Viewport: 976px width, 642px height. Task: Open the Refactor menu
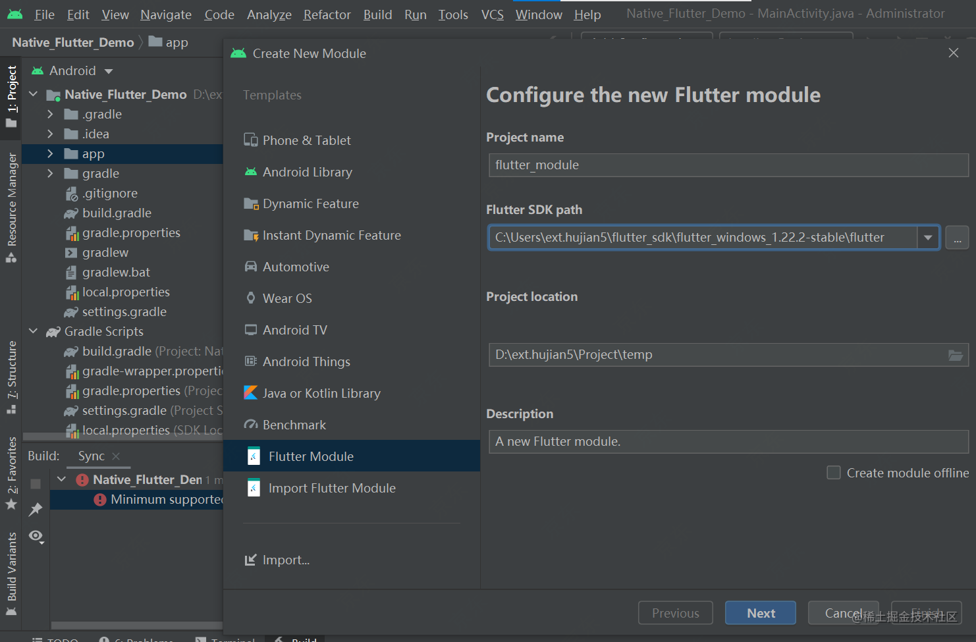tap(327, 14)
